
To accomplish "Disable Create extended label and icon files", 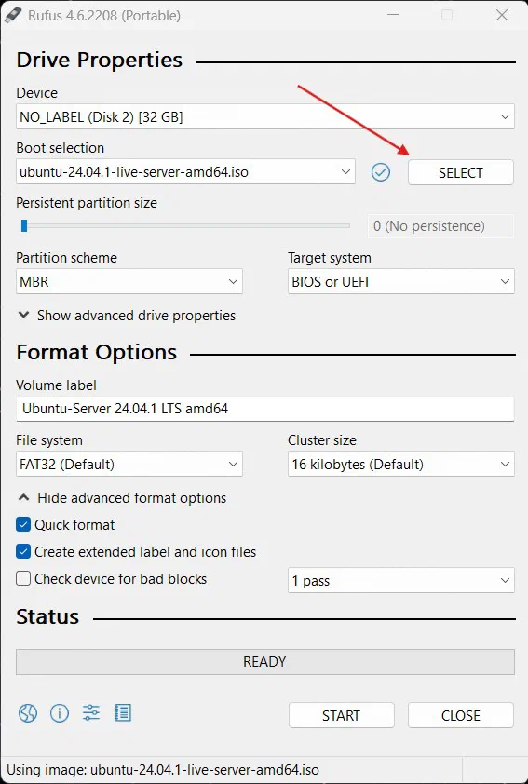I will pyautogui.click(x=23, y=551).
